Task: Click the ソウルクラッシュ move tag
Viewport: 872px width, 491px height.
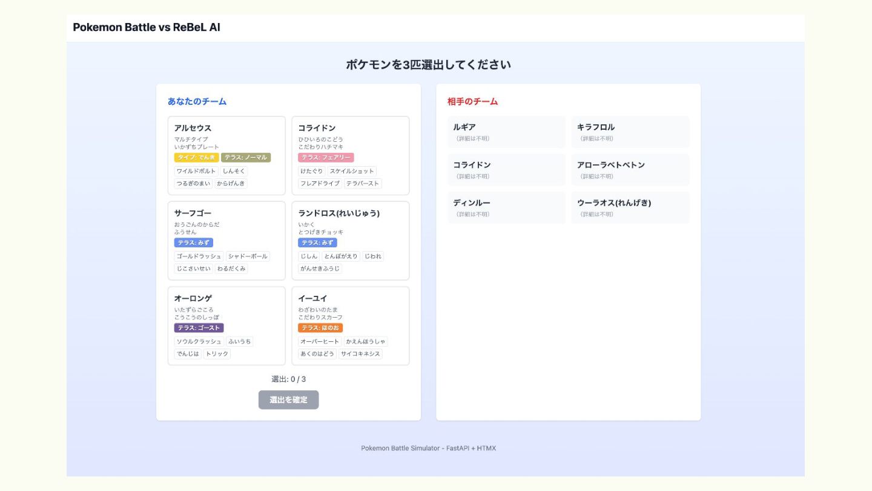Action: (x=199, y=342)
